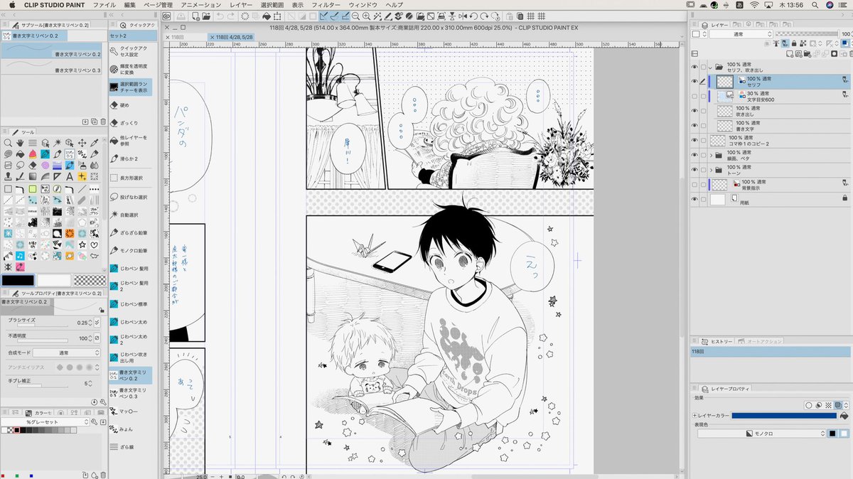The width and height of the screenshot is (853, 479).
Task: Click the Undo arrow in the command bar
Action: pos(220,16)
